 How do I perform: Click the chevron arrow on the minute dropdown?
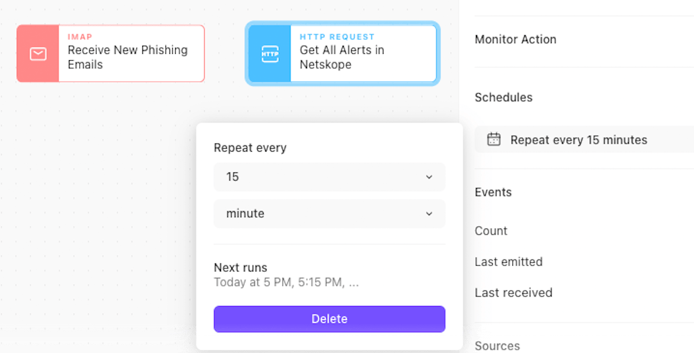[429, 214]
